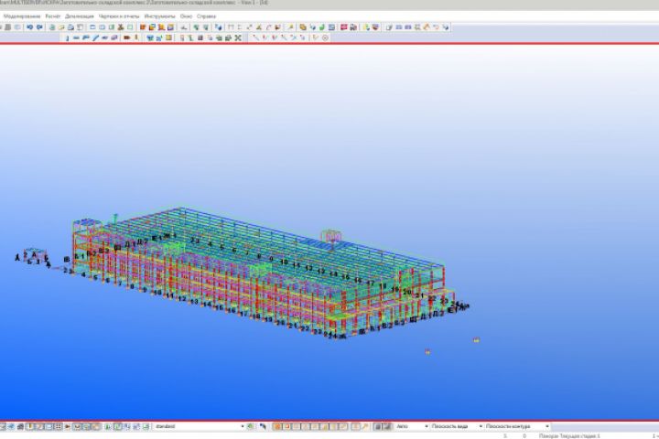
Task: Click the Инструменты menu item
Action: 159,16
